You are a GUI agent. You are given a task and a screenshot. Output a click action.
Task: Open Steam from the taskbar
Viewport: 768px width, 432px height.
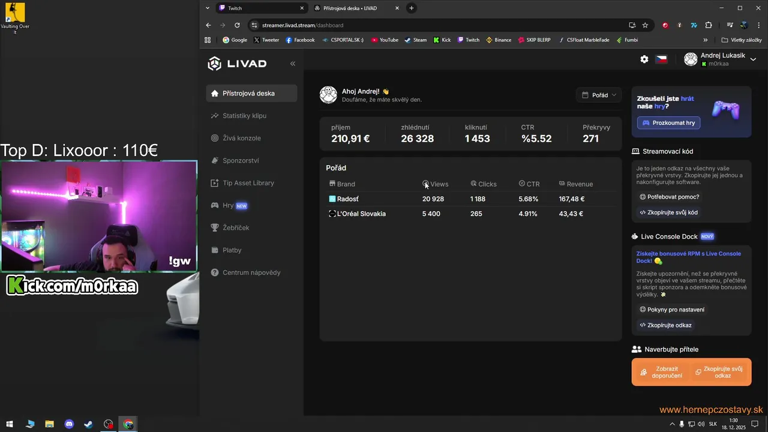(x=88, y=424)
